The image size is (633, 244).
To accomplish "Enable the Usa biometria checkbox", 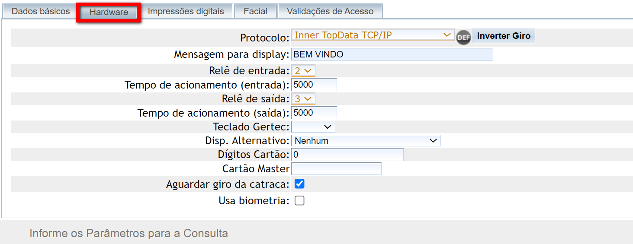I will pyautogui.click(x=299, y=200).
